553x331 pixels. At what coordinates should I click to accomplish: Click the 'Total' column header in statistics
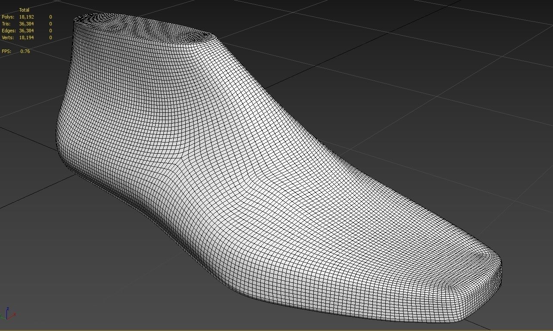pos(24,10)
